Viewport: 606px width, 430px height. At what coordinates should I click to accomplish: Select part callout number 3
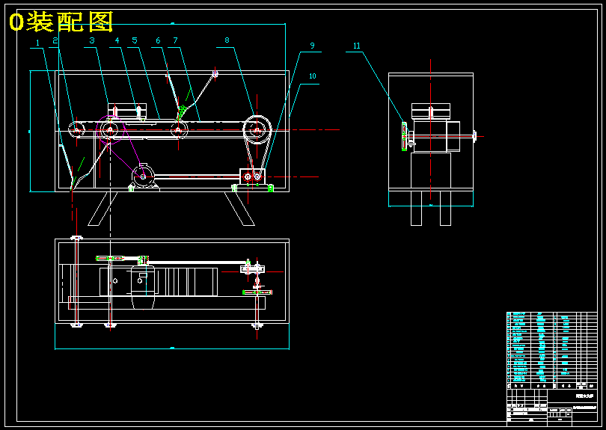coord(92,40)
